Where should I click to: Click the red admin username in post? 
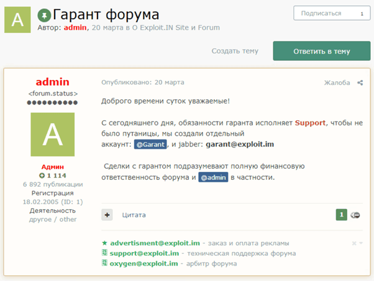coord(52,82)
